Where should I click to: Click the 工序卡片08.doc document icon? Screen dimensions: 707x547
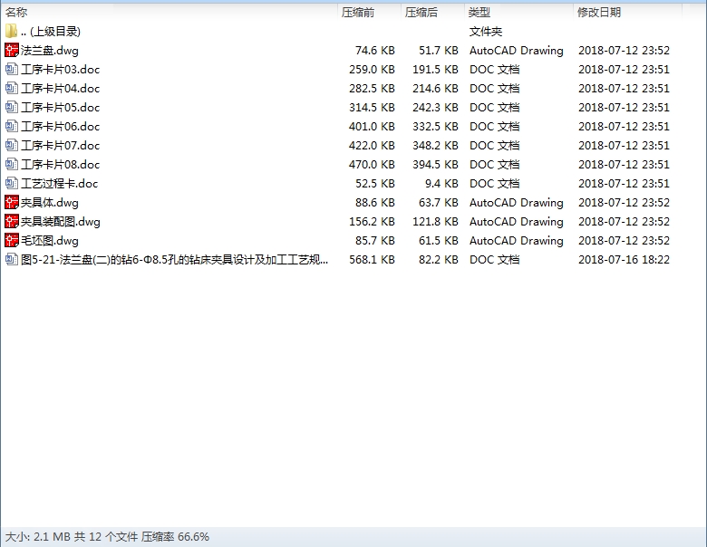click(x=12, y=164)
